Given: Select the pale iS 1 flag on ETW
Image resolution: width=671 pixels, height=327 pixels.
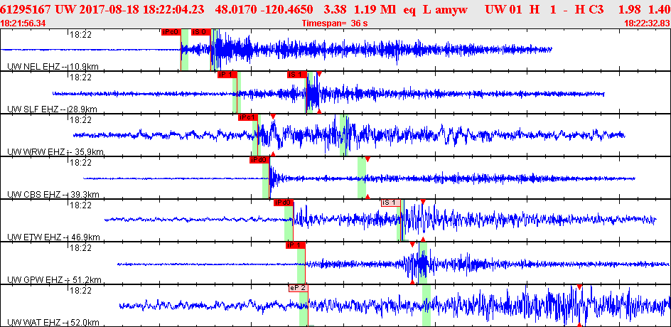Looking at the screenshot, I should (390, 203).
